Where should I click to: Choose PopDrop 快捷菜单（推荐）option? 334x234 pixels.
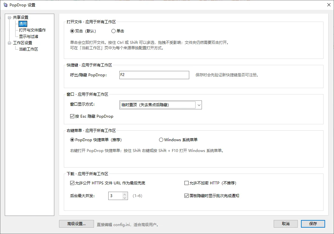coord(96,140)
